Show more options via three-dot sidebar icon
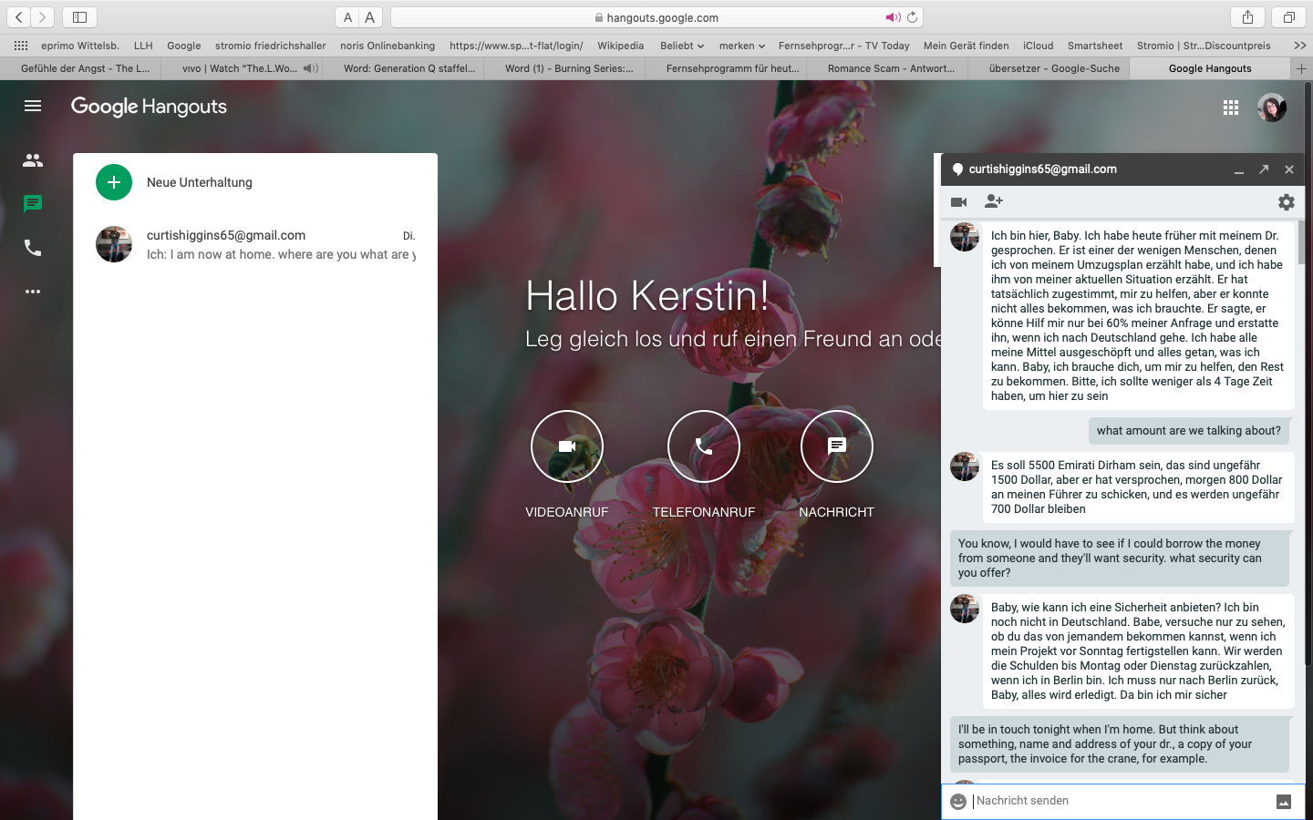 pyautogui.click(x=33, y=292)
